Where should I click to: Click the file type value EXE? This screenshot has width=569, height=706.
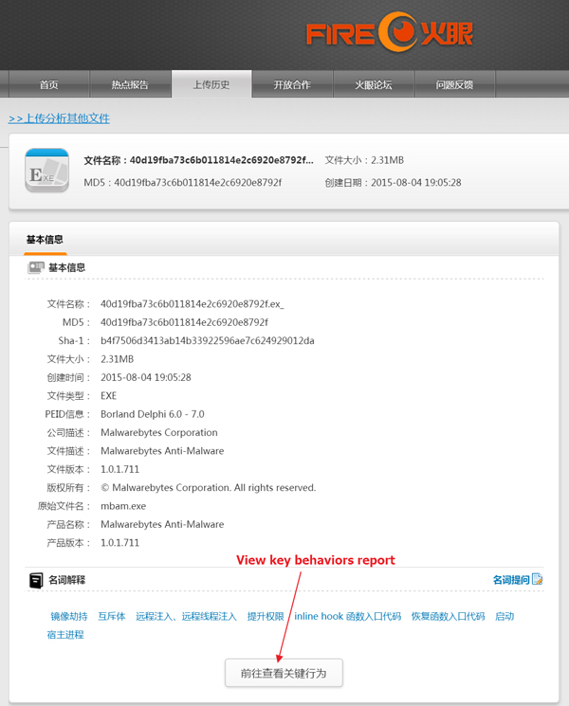point(108,396)
